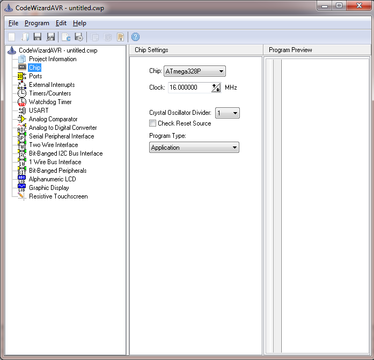Click into the Clock frequency field
This screenshot has height=360, width=374.
click(x=190, y=87)
